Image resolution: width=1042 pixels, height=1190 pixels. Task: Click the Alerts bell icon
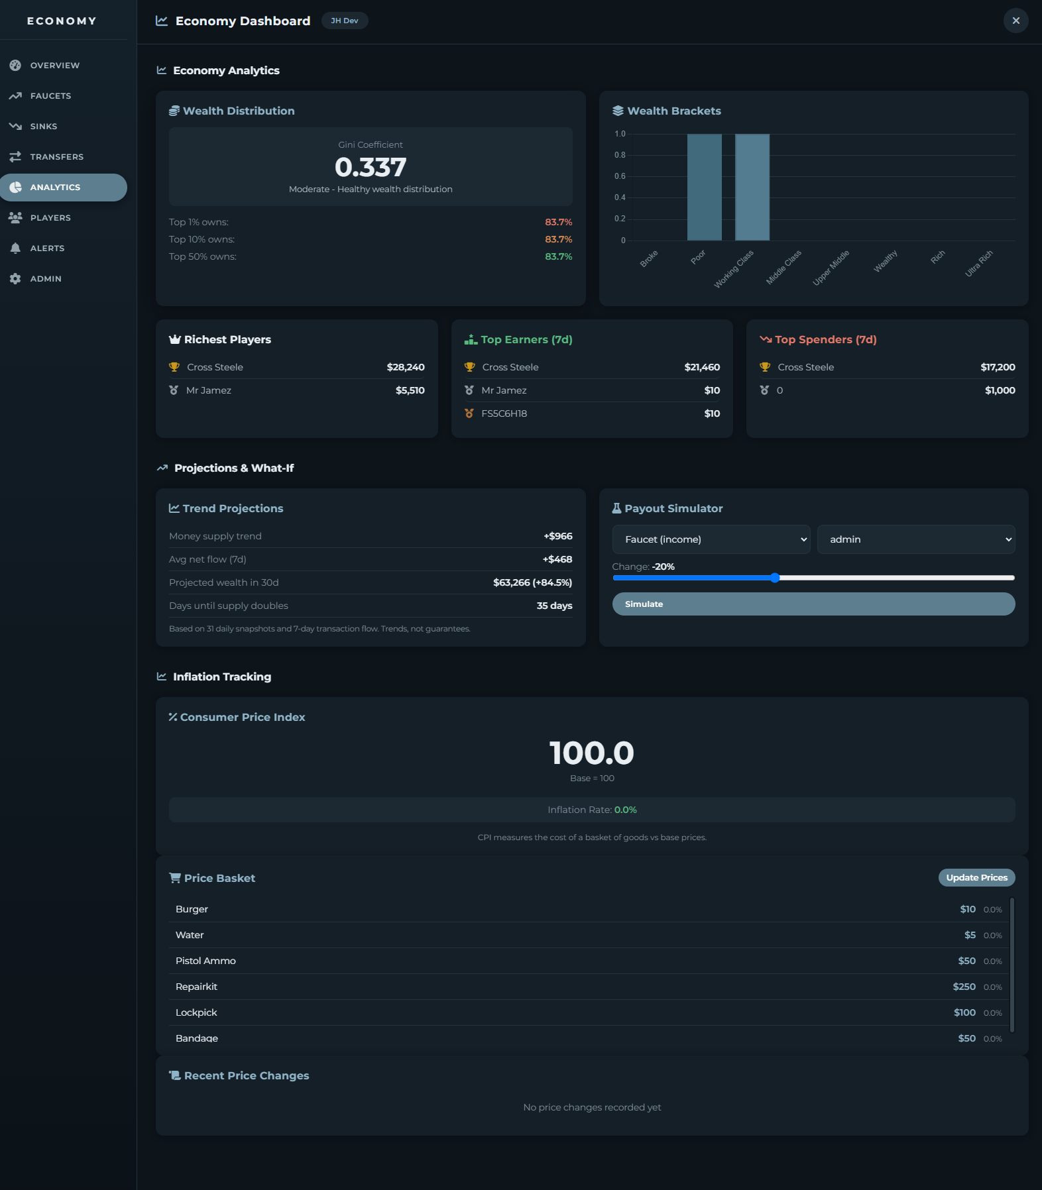pyautogui.click(x=15, y=248)
